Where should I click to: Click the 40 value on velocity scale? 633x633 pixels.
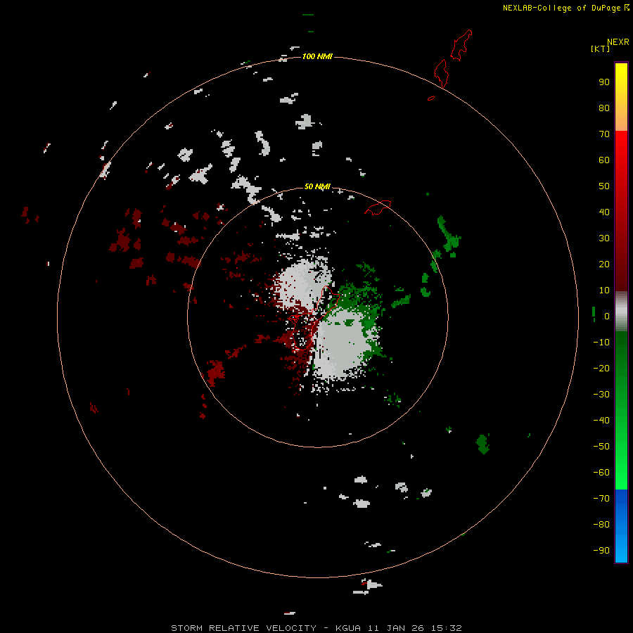coord(604,212)
